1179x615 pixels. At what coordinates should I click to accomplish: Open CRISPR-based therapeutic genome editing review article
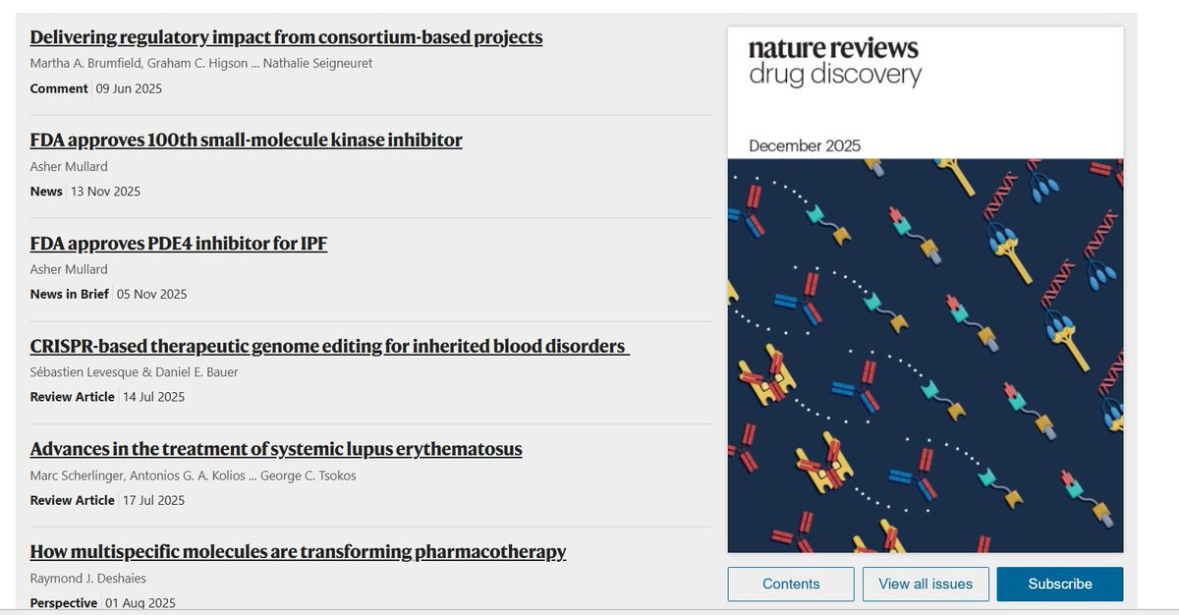click(329, 346)
